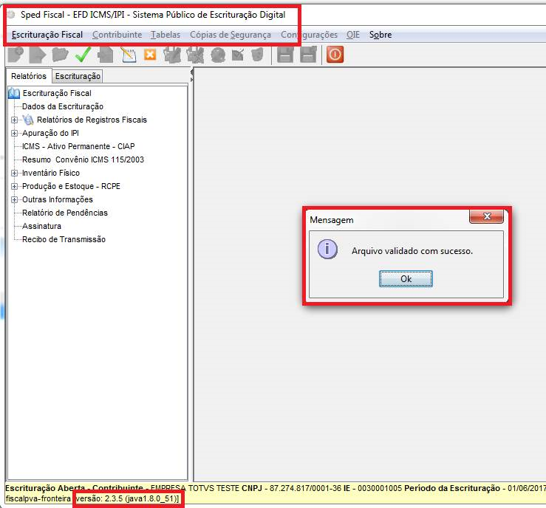This screenshot has height=508, width=546.
Task: Select Escrituração Fiscal root label
Action: (57, 93)
